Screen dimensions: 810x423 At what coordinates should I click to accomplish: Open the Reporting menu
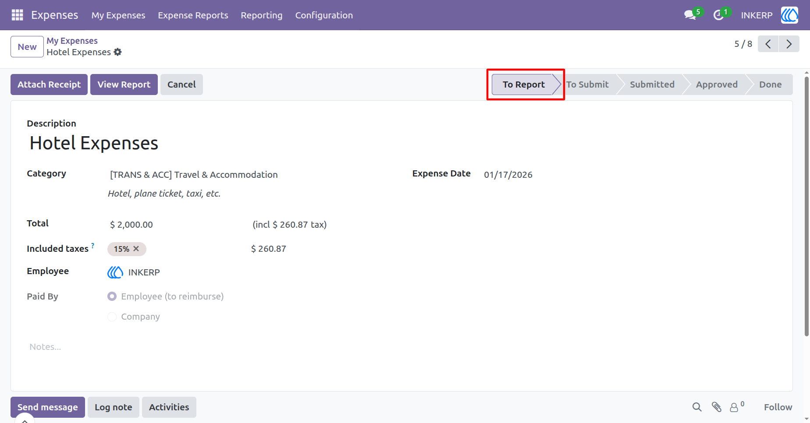click(x=262, y=15)
